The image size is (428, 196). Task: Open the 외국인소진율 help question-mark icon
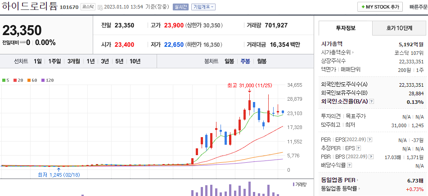372,102
